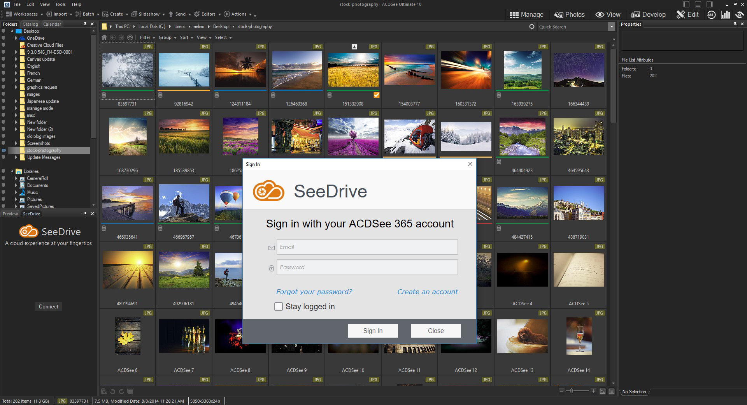Viewport: 747px width, 405px height.
Task: Open the Tools menu
Action: pyautogui.click(x=61, y=4)
